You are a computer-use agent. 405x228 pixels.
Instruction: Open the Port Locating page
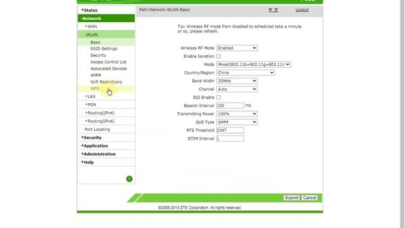pyautogui.click(x=106, y=129)
